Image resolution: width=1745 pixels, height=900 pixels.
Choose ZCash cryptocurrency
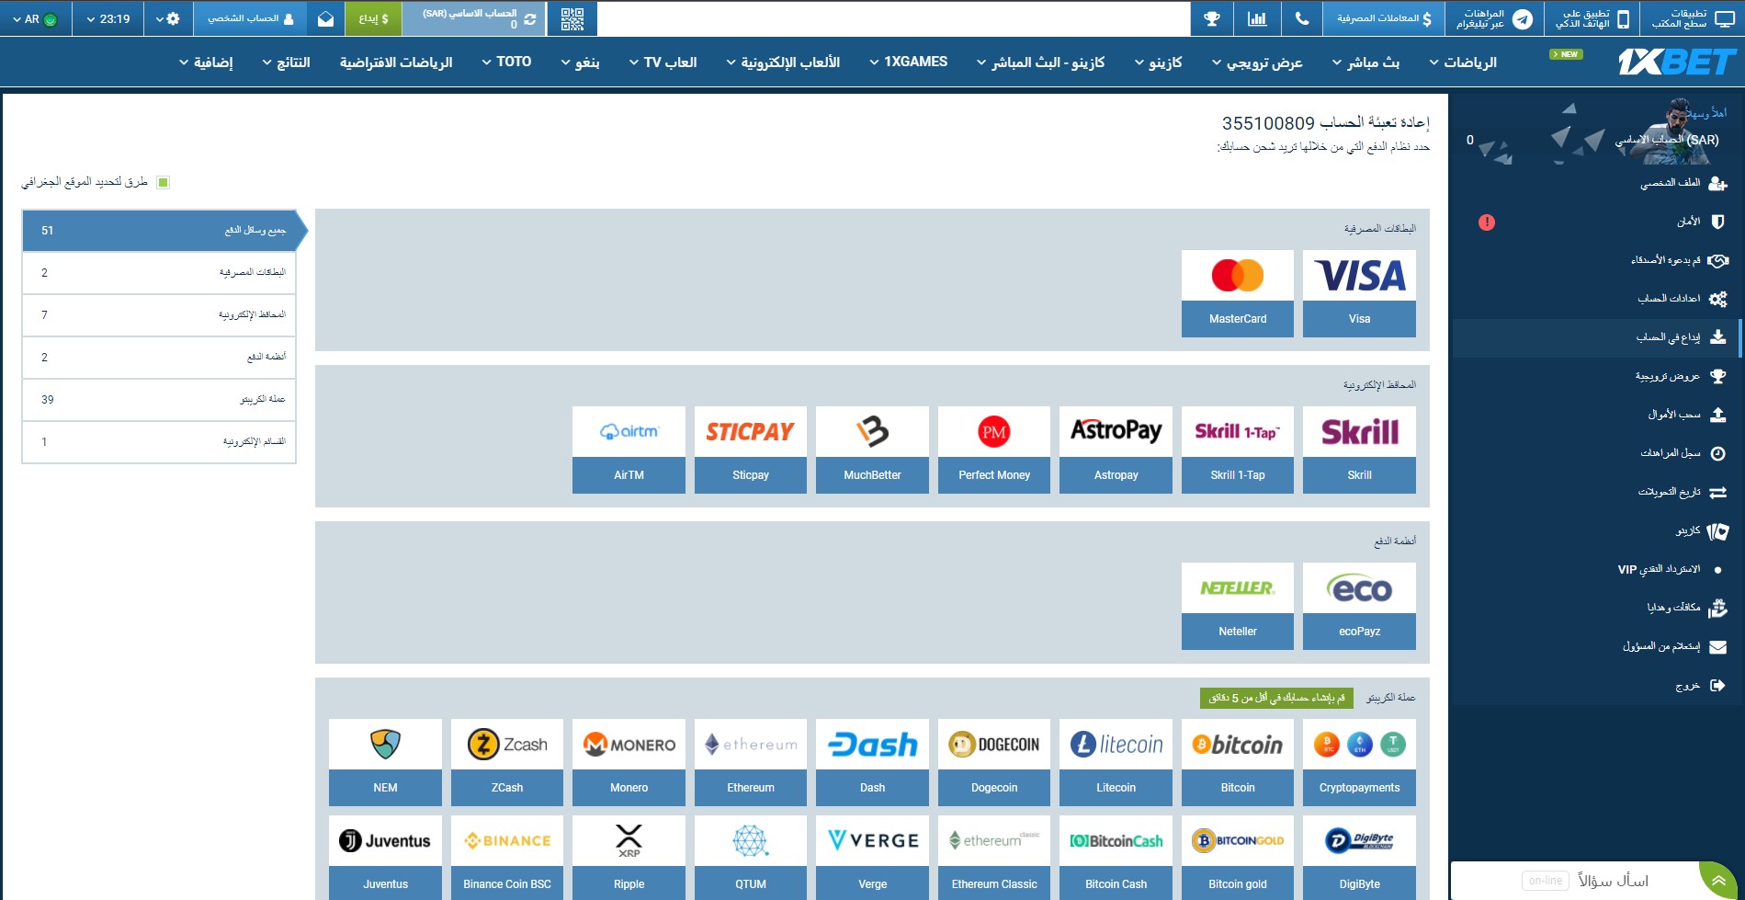click(x=507, y=762)
